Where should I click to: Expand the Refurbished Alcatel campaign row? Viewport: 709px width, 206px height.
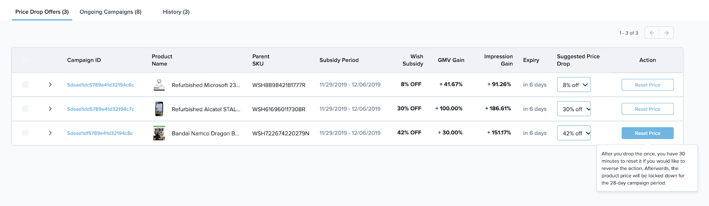[50, 109]
